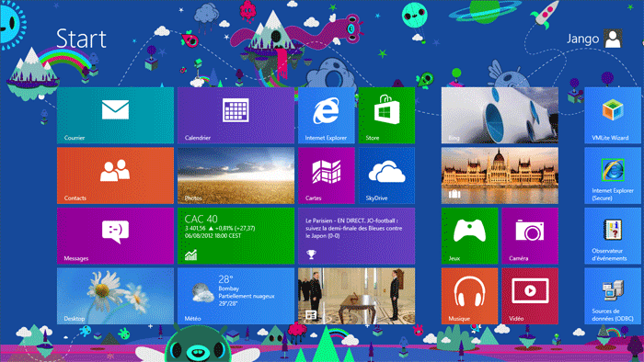Open the green Store tile
The image size is (644, 362).
click(x=386, y=115)
